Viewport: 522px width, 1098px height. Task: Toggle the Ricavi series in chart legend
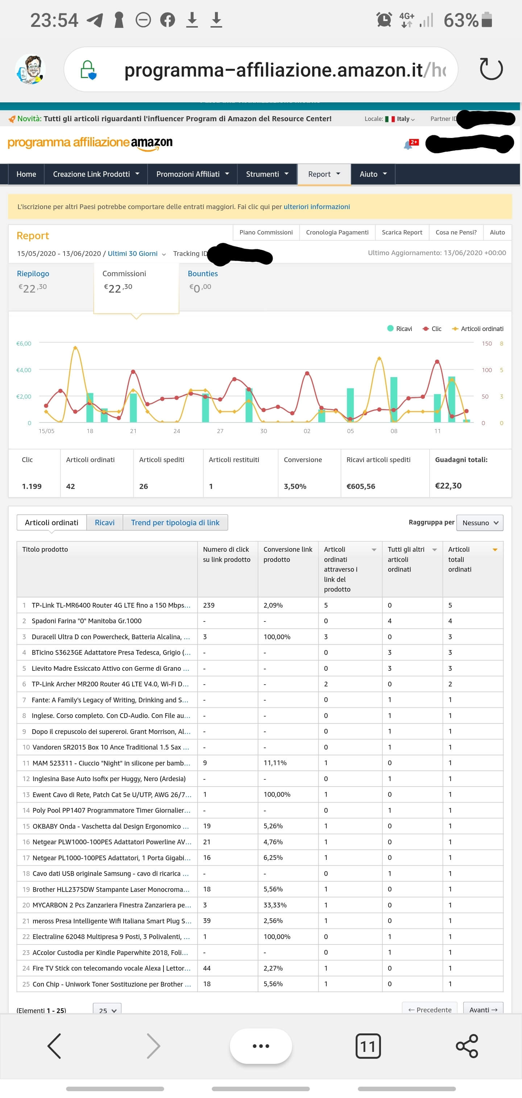pyautogui.click(x=399, y=328)
